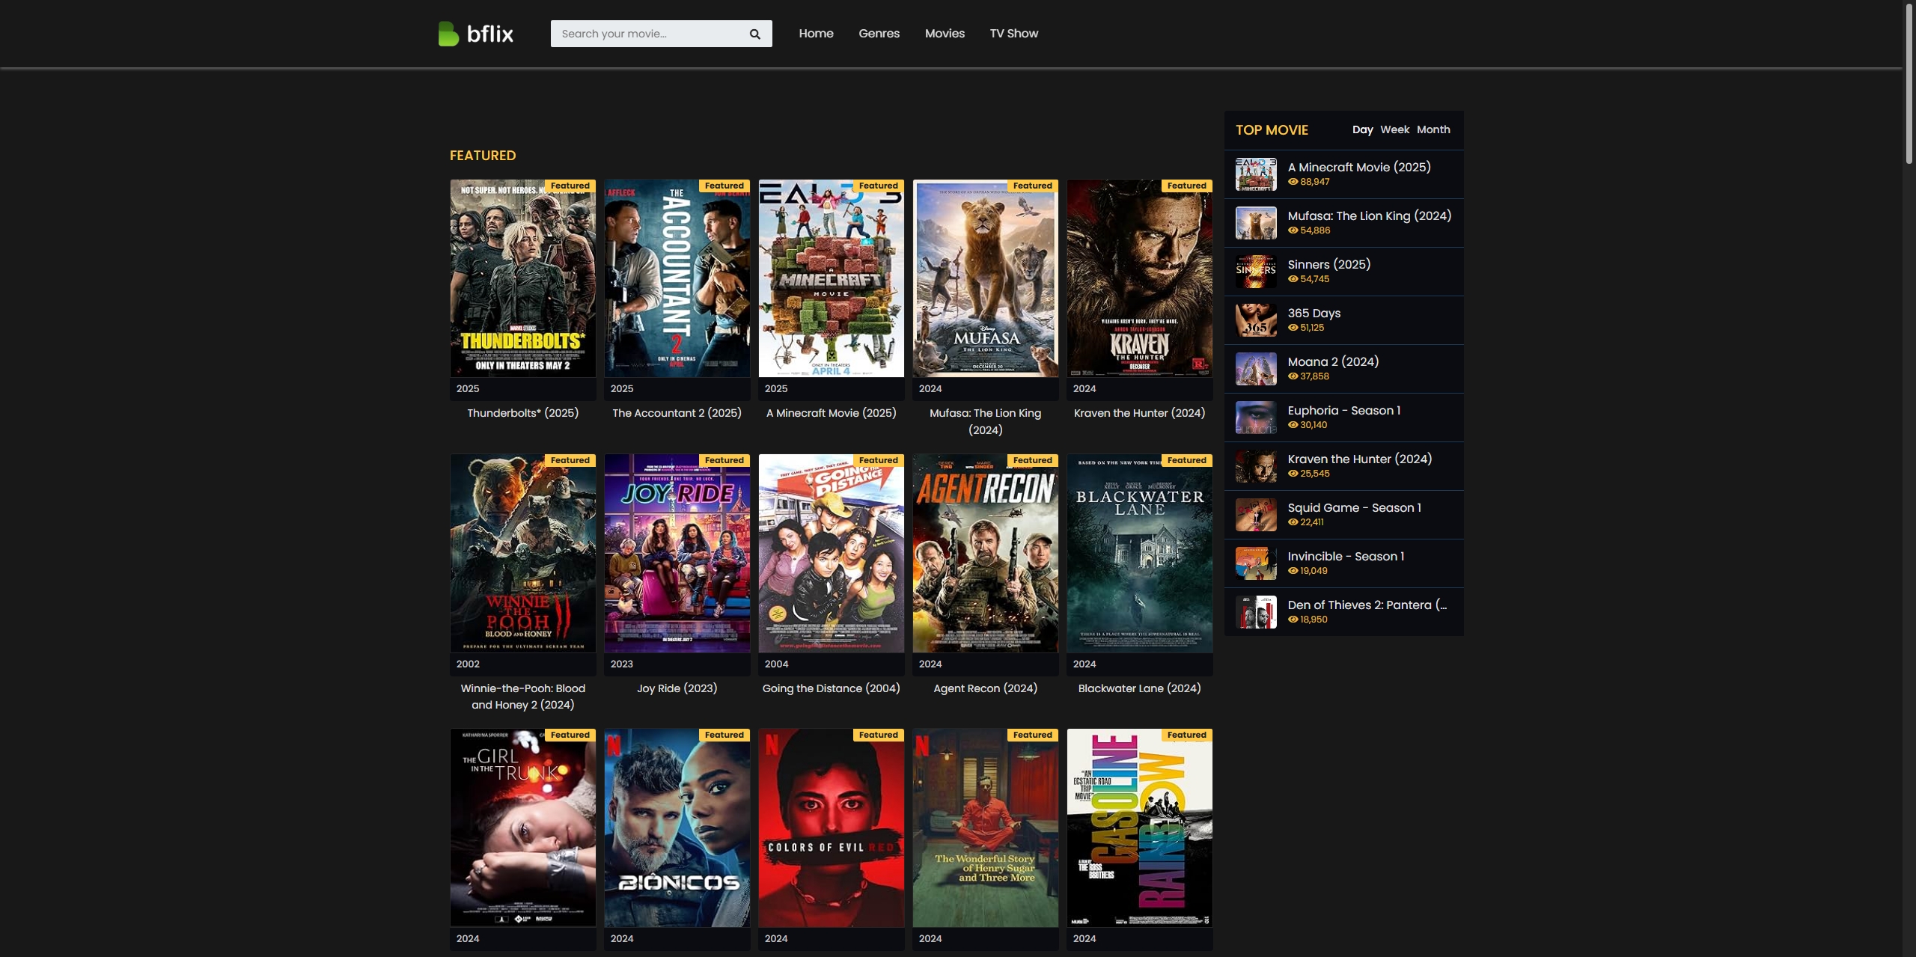
Task: Go to the TV Show section
Action: 1013,34
